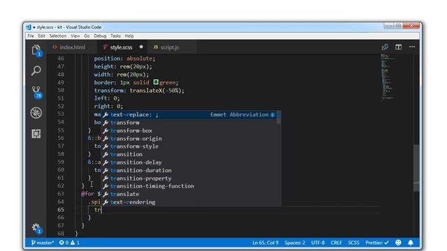Choose transform-box from suggestions

189,130
